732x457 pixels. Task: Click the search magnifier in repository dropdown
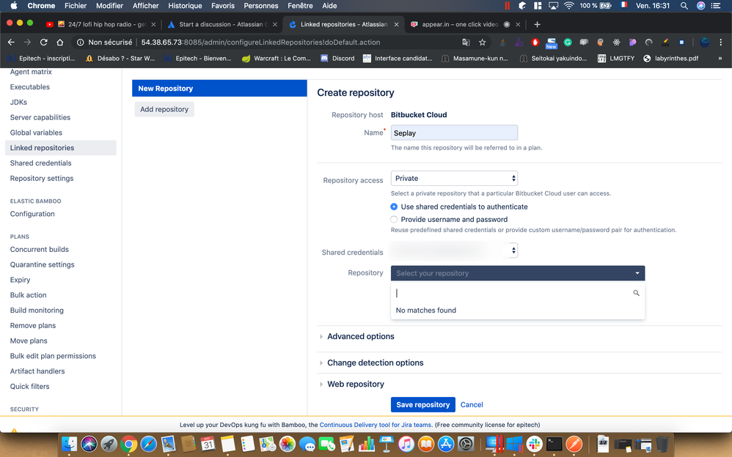(x=636, y=293)
